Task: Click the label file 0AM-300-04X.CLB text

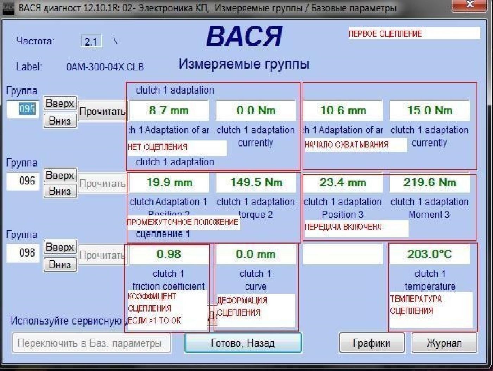Action: pyautogui.click(x=105, y=67)
